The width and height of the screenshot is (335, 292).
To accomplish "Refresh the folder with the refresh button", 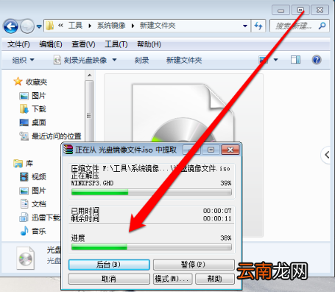I will click(258, 26).
